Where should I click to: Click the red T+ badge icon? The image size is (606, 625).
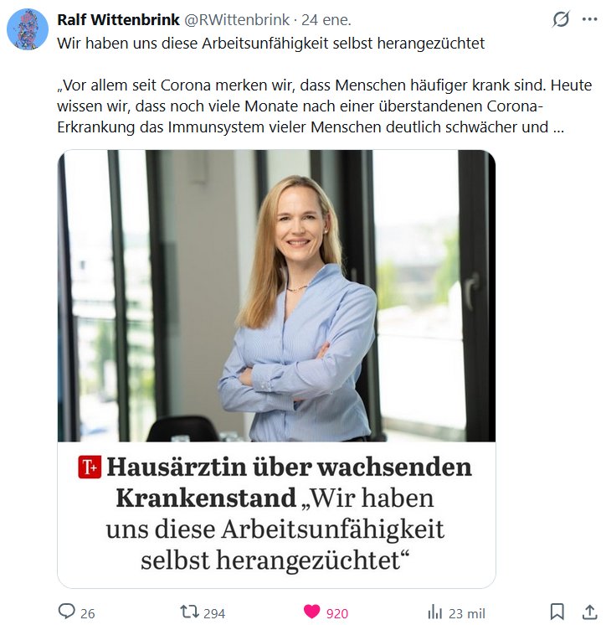(x=90, y=467)
